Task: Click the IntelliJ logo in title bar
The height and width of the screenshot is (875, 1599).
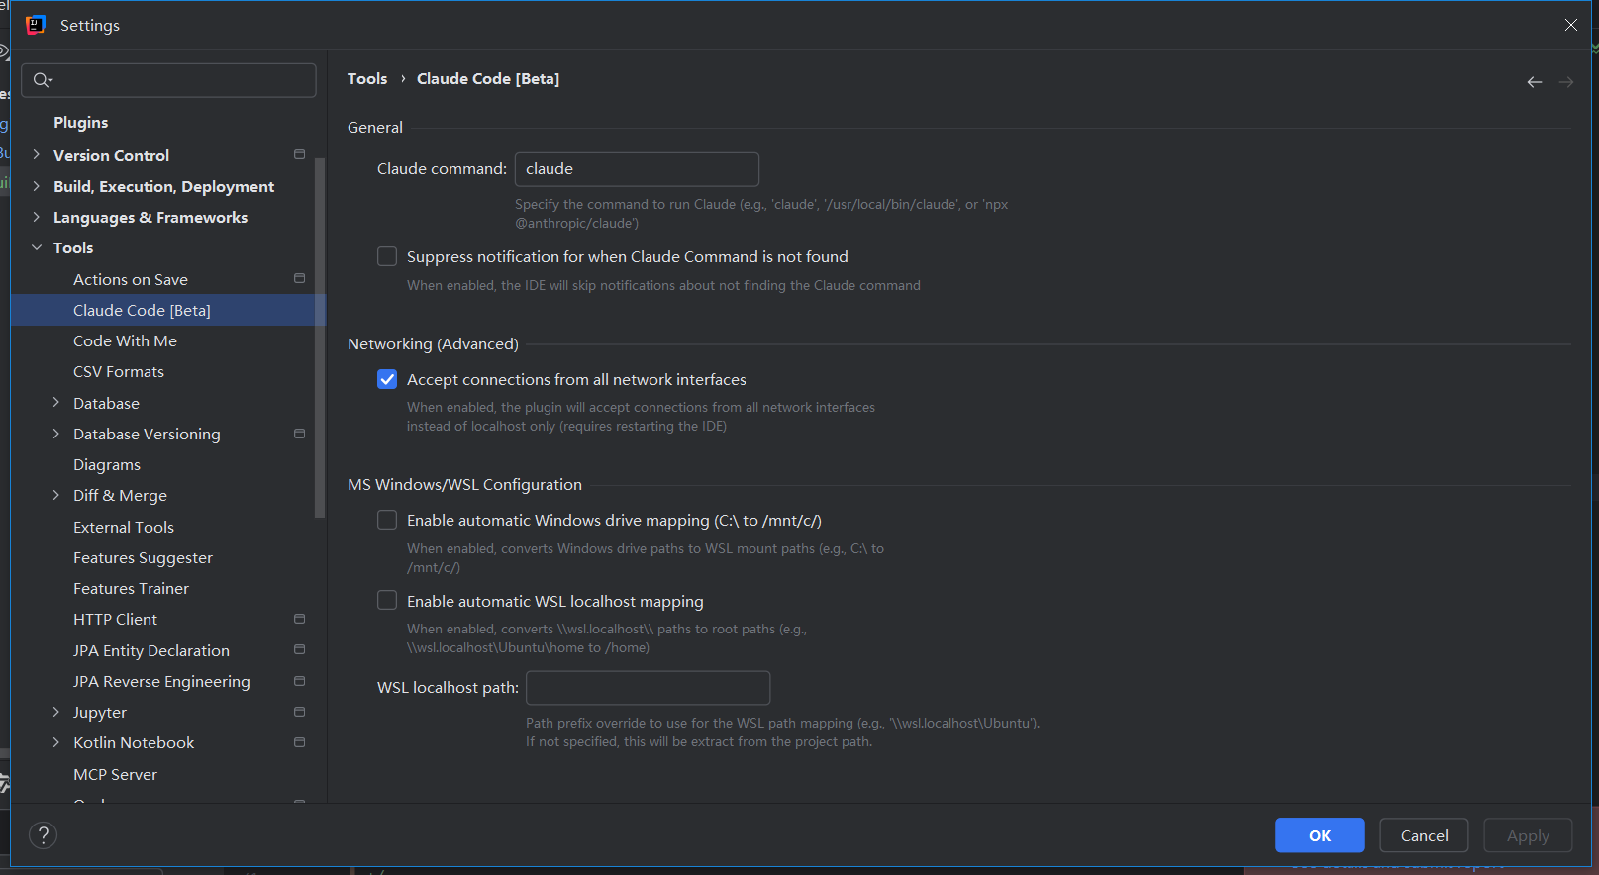Action: [36, 25]
